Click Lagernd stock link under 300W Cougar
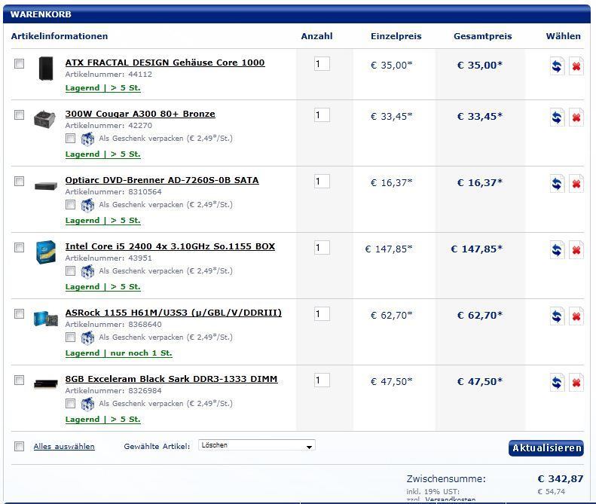 pyautogui.click(x=102, y=154)
